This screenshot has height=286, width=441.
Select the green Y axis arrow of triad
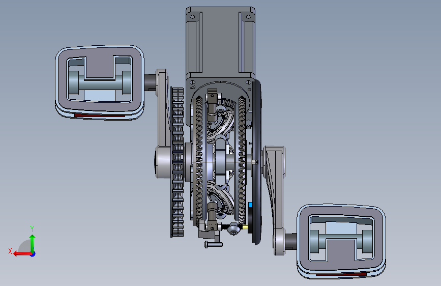coord(33,243)
